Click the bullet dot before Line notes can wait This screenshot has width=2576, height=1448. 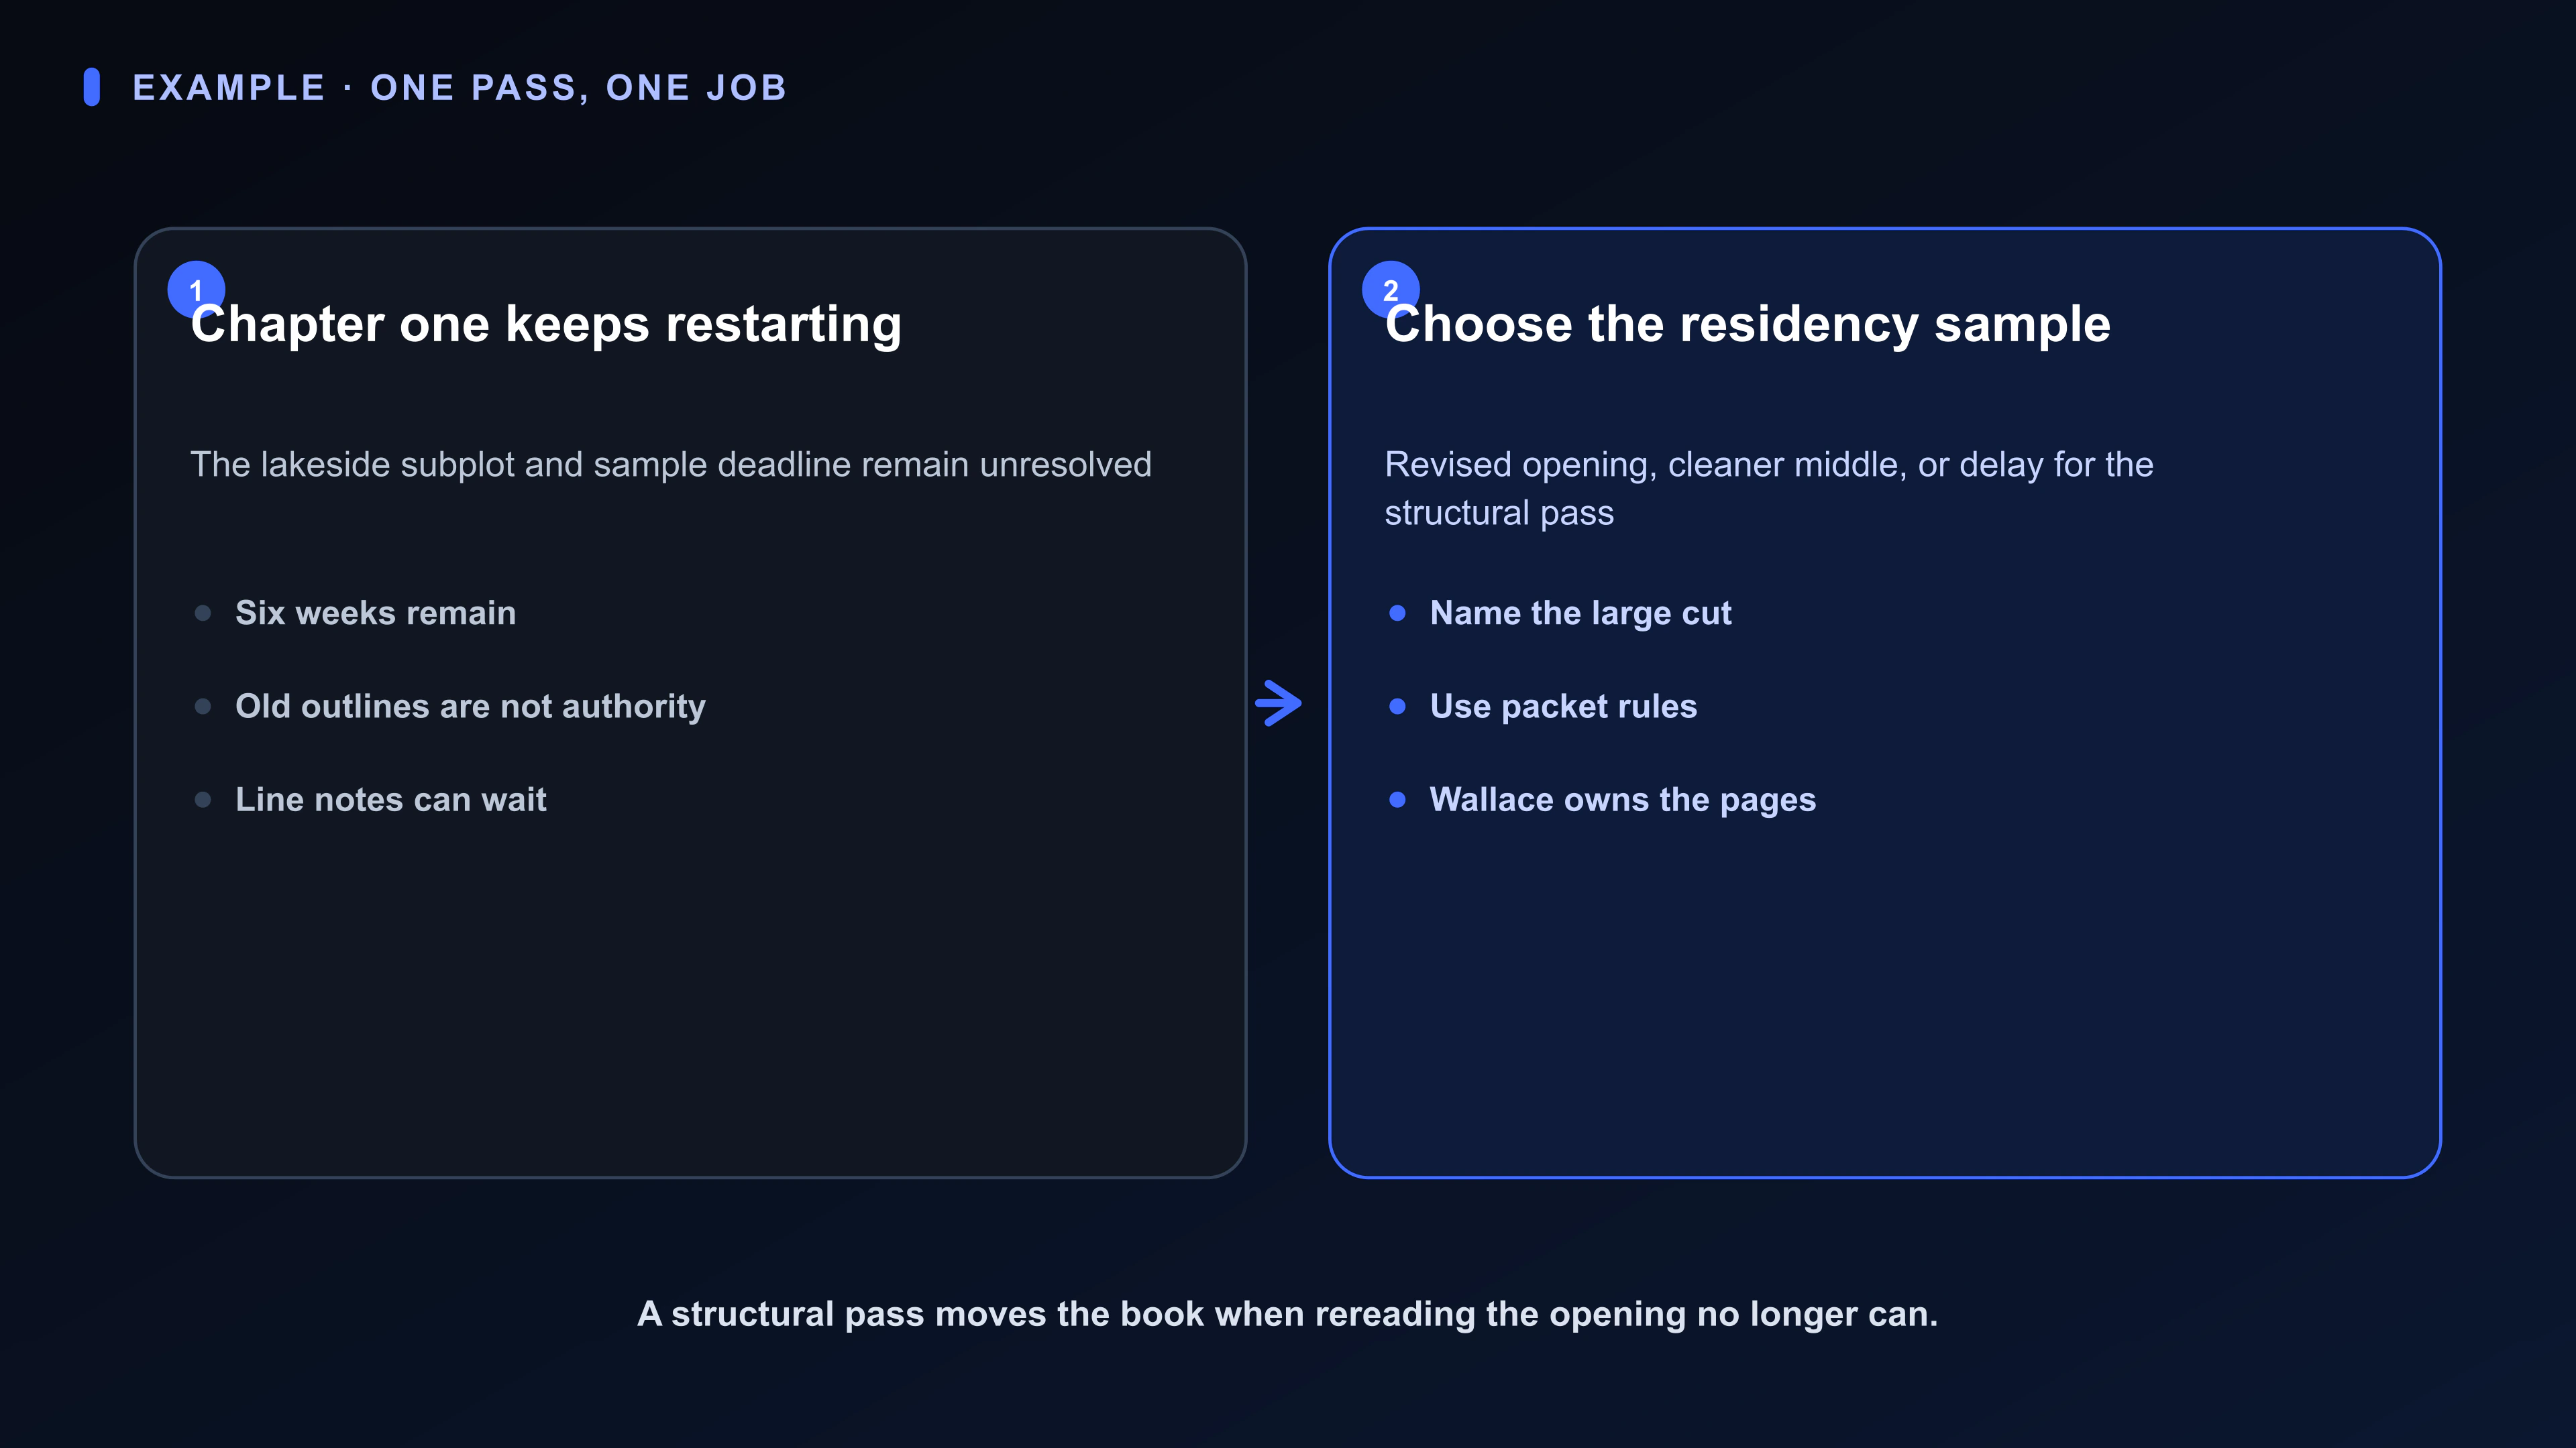tap(203, 800)
